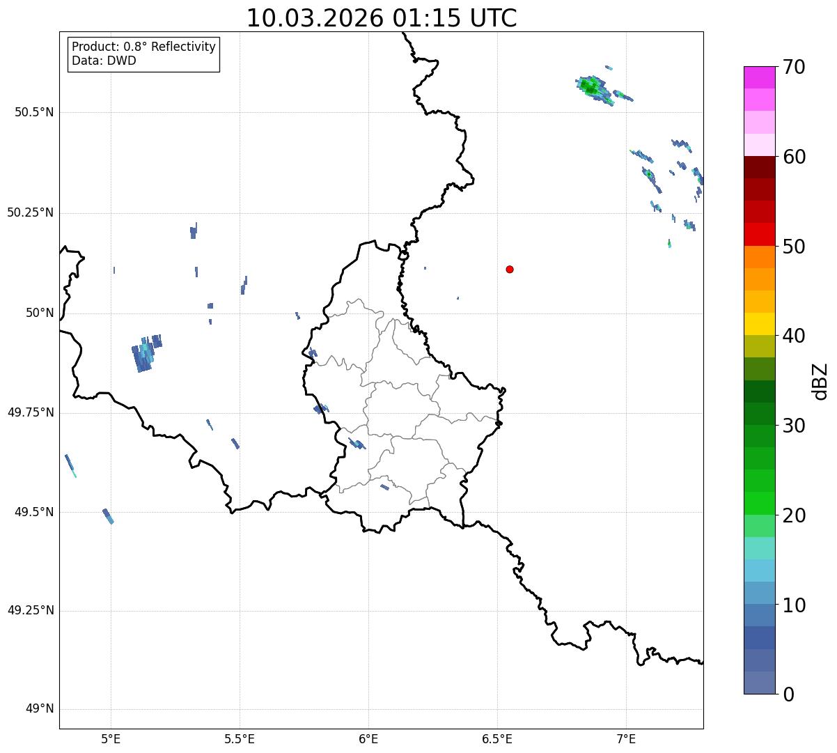Click the 49°N latitude axis label

40,709
